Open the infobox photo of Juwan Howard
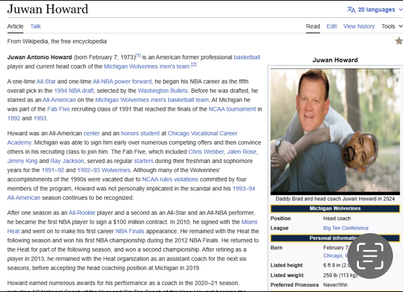 click(x=335, y=131)
